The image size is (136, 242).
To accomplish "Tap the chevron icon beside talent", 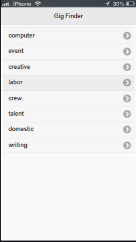I will pos(127,114).
